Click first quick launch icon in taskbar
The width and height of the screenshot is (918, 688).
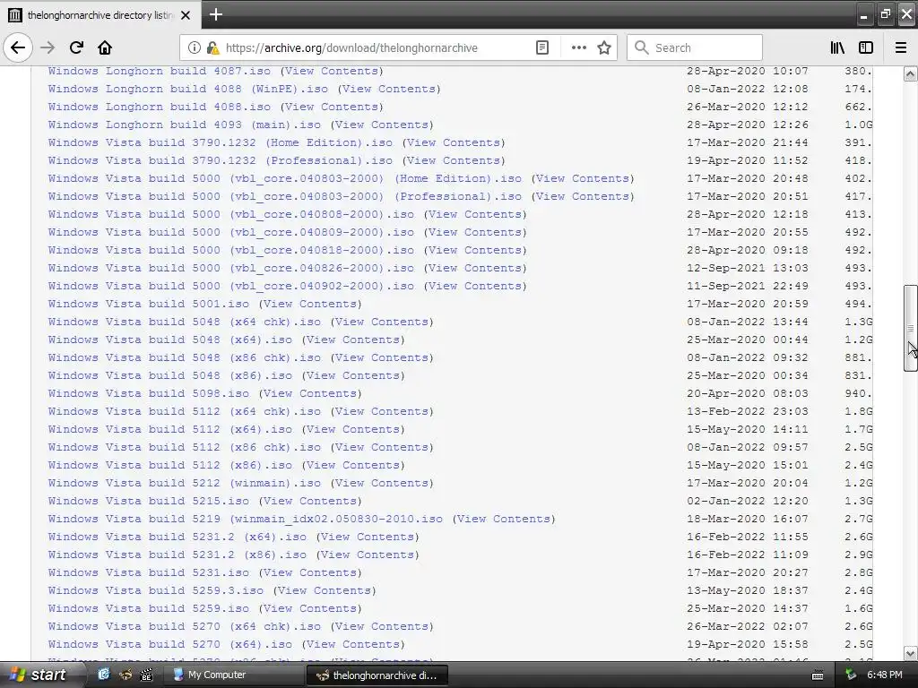(x=104, y=675)
